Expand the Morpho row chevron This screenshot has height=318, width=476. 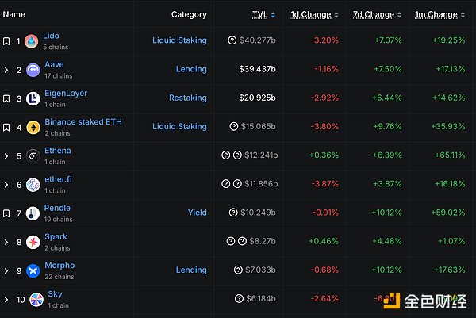pyautogui.click(x=6, y=270)
